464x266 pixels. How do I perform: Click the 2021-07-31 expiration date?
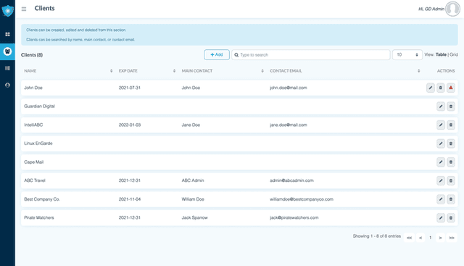130,88
